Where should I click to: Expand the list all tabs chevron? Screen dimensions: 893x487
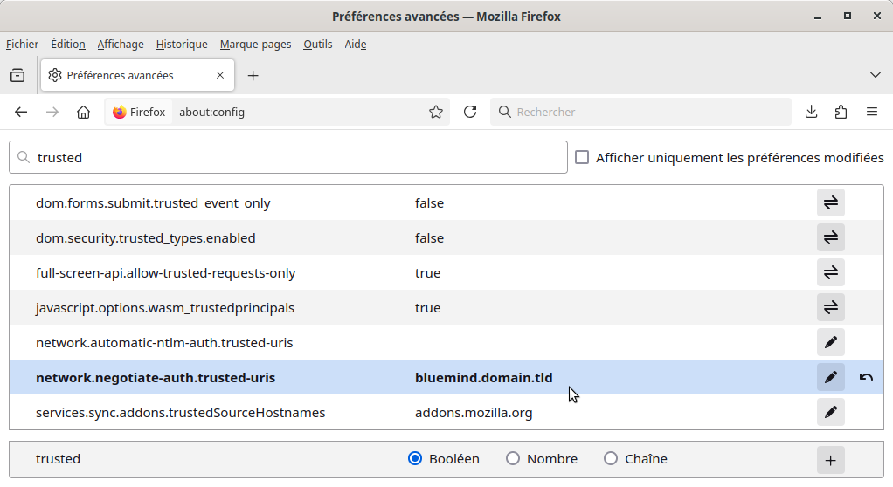click(875, 75)
